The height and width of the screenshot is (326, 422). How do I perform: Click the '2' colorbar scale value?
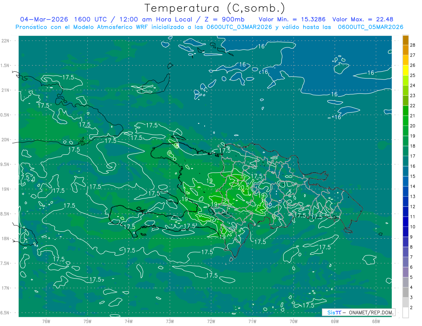tap(411, 308)
